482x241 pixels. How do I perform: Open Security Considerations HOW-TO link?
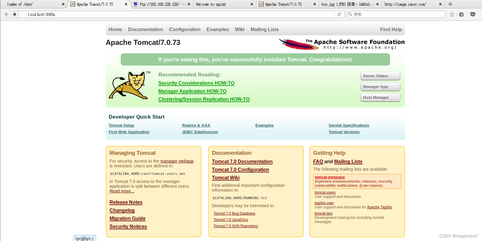(x=196, y=83)
